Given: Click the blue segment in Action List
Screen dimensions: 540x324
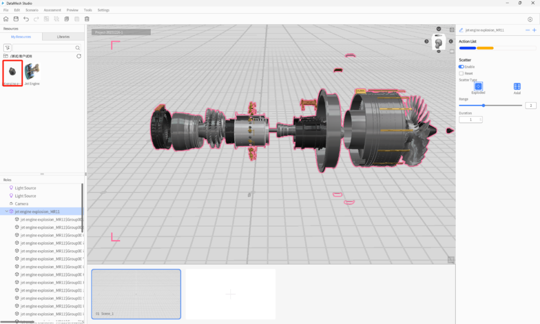Looking at the screenshot, I should pyautogui.click(x=467, y=48).
